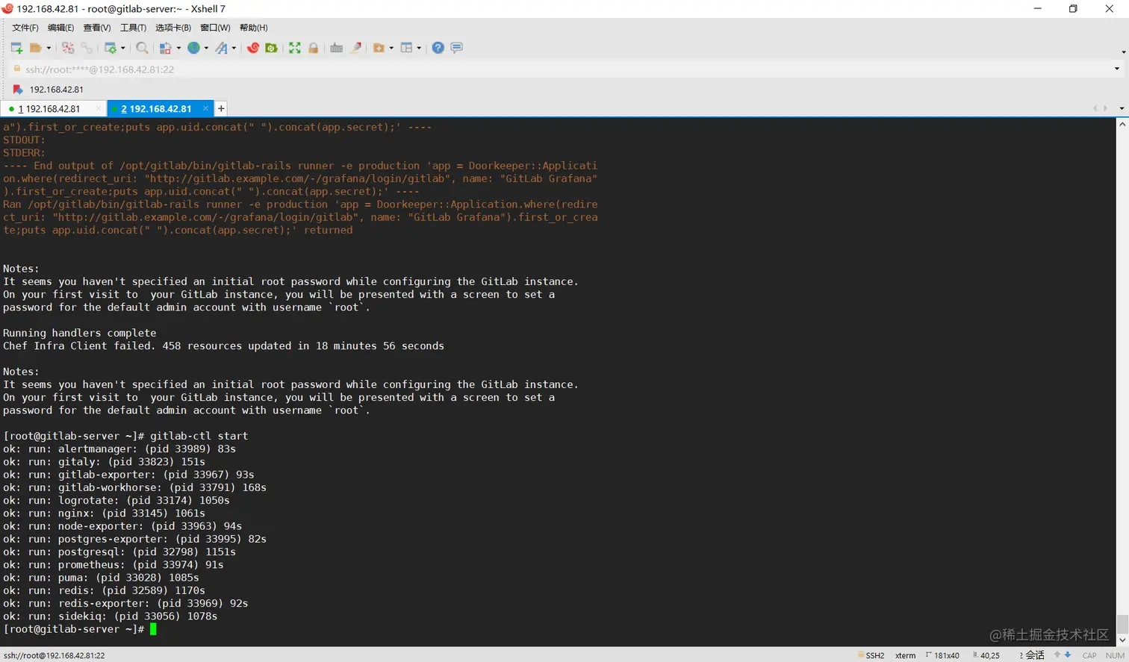This screenshot has width=1129, height=662.
Task: Click the chat feedback bubble icon
Action: 456,48
